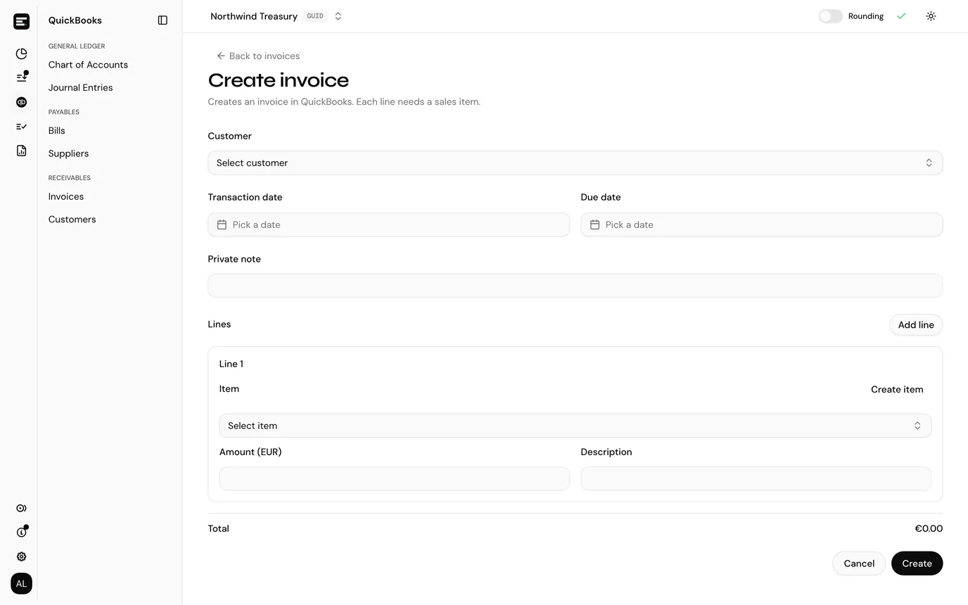Click the circle-with-waves icon in lower rail
Screen dimensions: 968x605
click(x=21, y=508)
